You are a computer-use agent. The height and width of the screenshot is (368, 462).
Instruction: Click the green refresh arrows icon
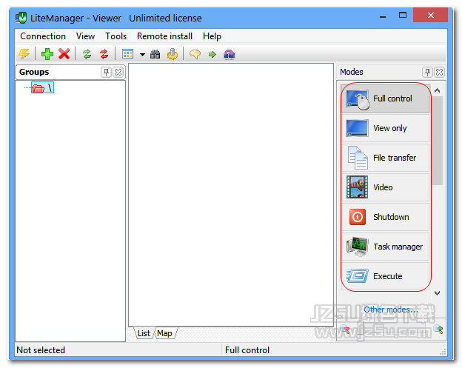click(x=87, y=54)
